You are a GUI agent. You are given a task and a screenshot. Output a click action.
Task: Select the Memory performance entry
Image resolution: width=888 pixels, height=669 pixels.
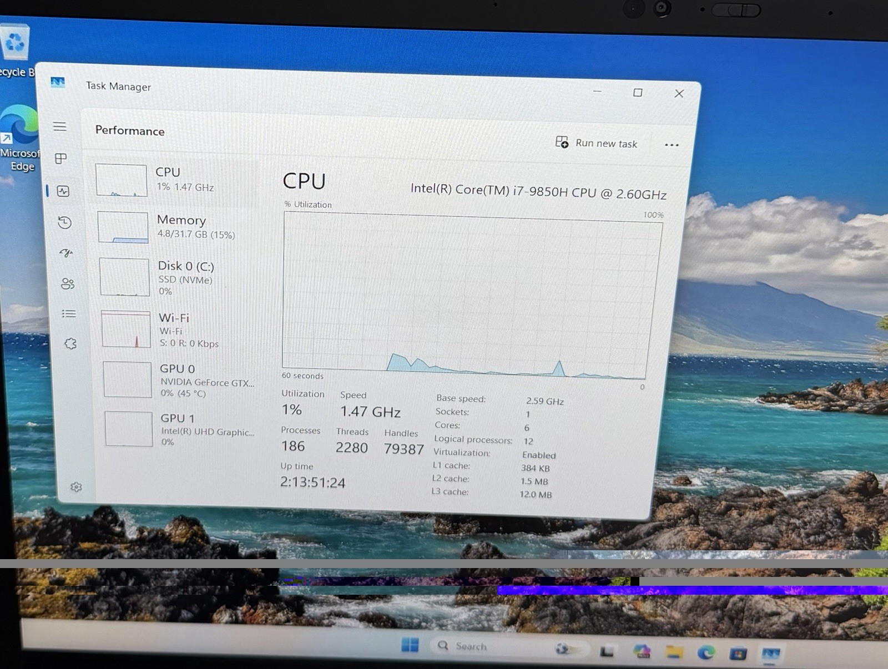click(177, 227)
